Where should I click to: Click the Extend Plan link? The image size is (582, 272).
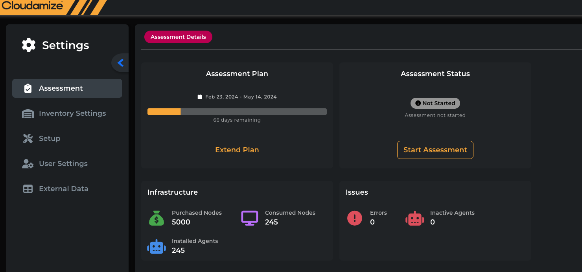(x=237, y=150)
